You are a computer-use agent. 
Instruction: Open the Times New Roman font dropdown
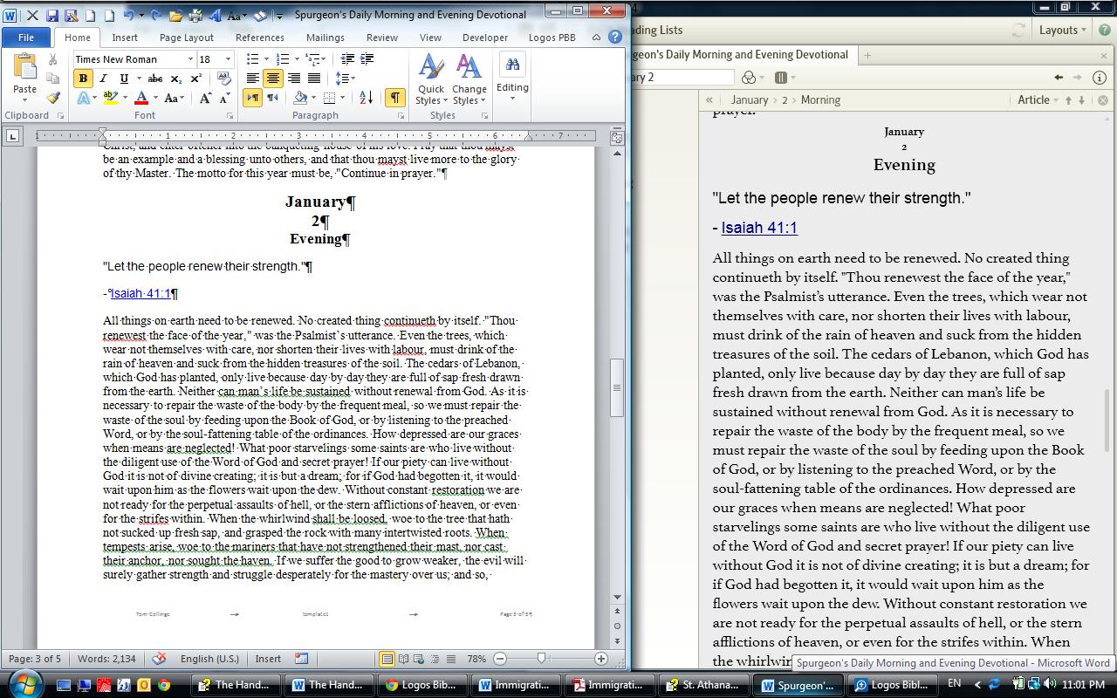[190, 59]
